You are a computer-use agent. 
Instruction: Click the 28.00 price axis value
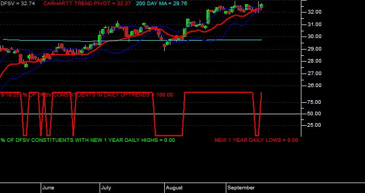tap(314, 61)
